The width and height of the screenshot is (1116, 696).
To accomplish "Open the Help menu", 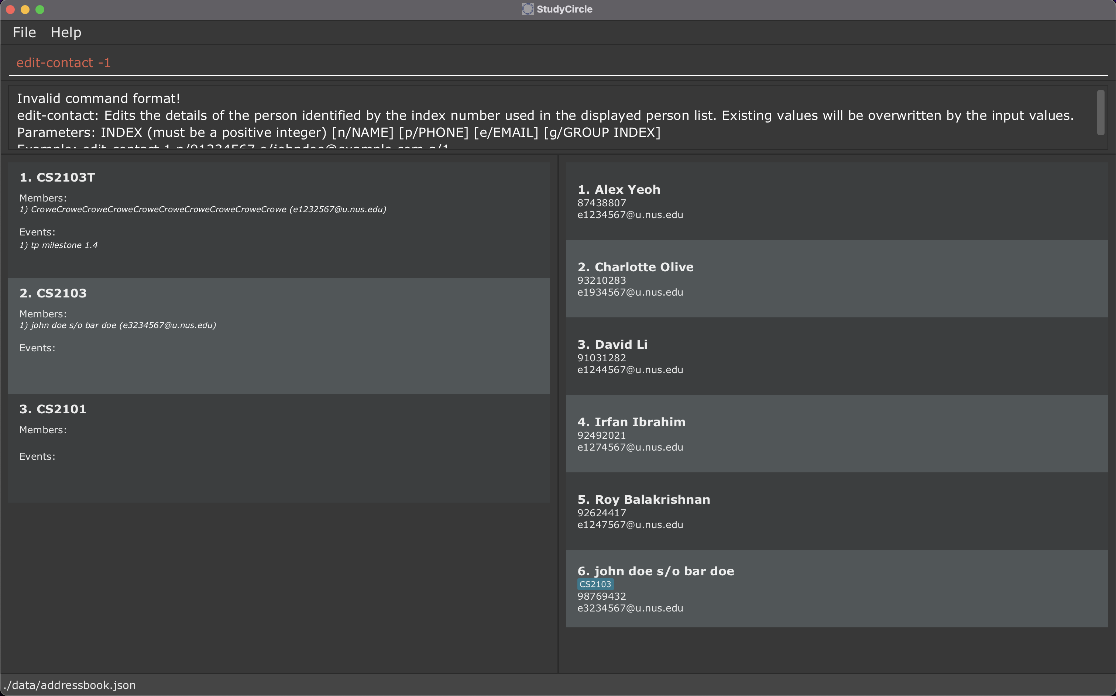I will point(66,33).
